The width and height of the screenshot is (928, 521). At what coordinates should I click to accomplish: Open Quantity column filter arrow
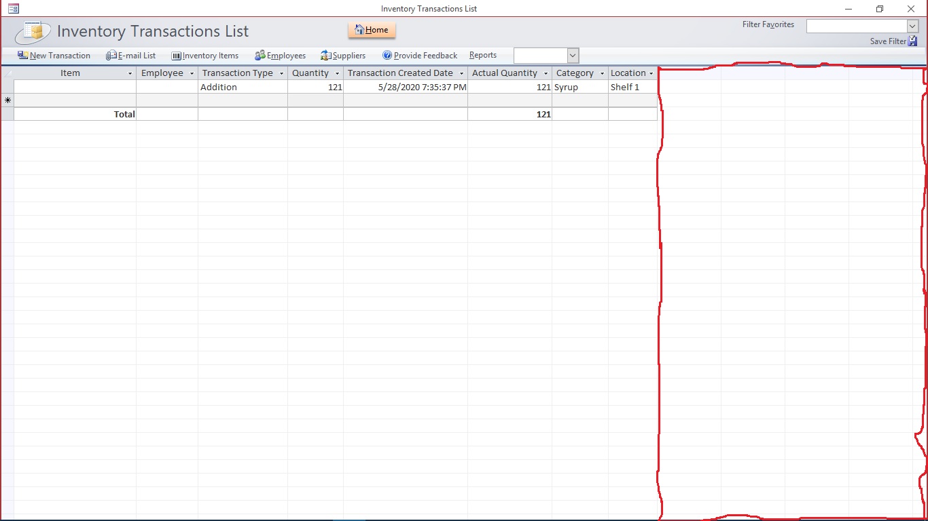click(337, 73)
